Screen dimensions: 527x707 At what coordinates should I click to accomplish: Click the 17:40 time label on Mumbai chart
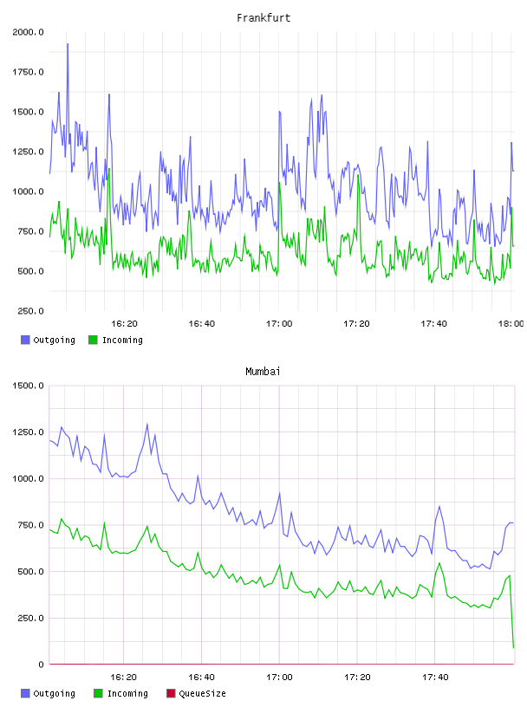tap(435, 678)
